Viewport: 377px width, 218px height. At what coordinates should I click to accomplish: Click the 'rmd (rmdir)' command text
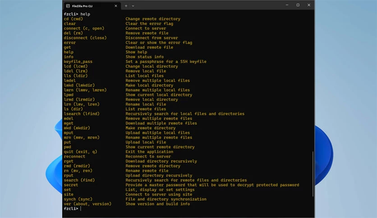tap(77, 166)
